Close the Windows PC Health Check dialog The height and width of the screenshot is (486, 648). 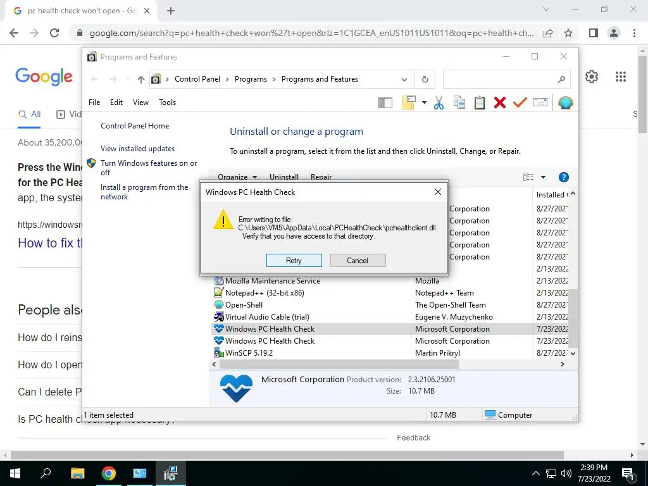[x=438, y=192]
